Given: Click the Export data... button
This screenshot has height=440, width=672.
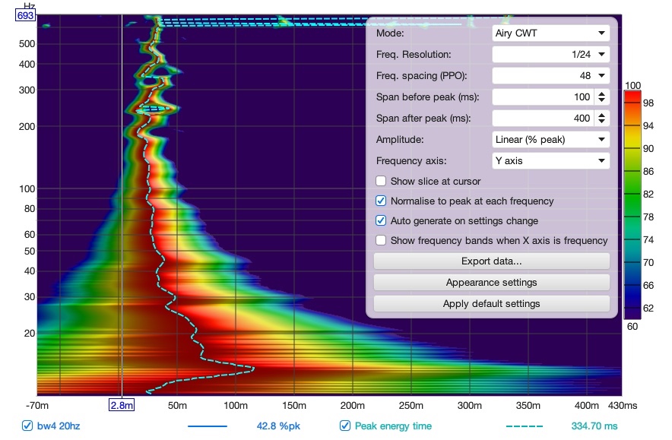Looking at the screenshot, I should 492,261.
